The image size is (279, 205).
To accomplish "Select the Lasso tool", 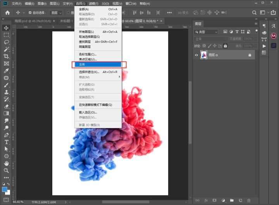I will pyautogui.click(x=6, y=42).
